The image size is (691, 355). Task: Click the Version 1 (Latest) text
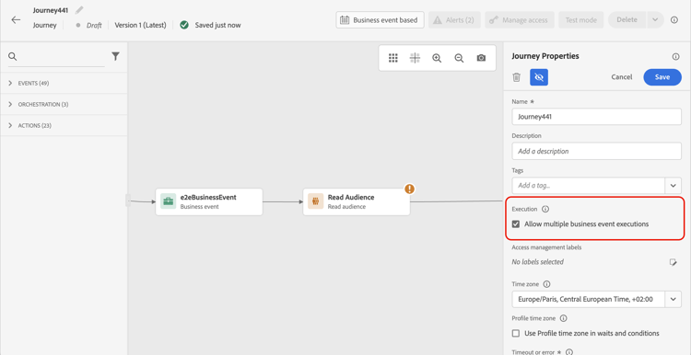141,25
